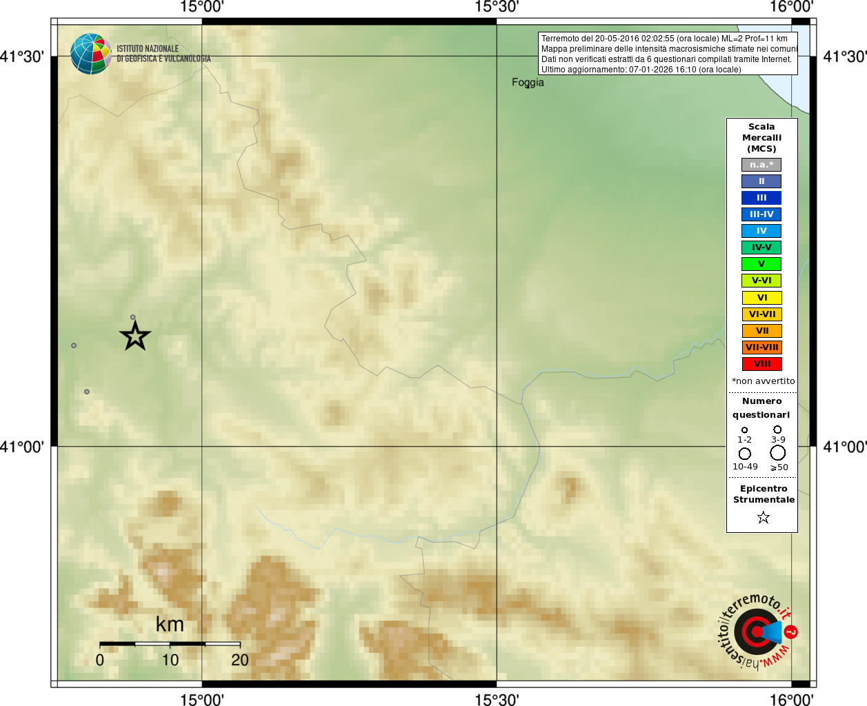
Task: Click the right 41°30' latitude label
Action: click(x=845, y=57)
